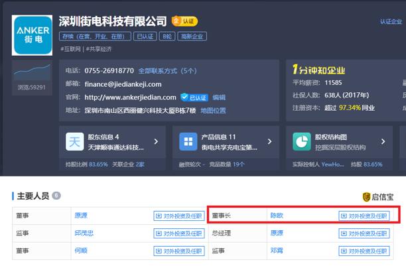
Task: Click the 已认证 tag under company name
Action: (x=145, y=36)
